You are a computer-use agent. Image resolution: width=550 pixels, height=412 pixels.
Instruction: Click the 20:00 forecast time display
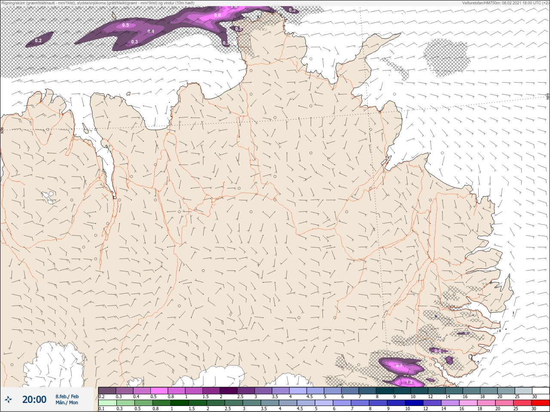click(x=34, y=400)
